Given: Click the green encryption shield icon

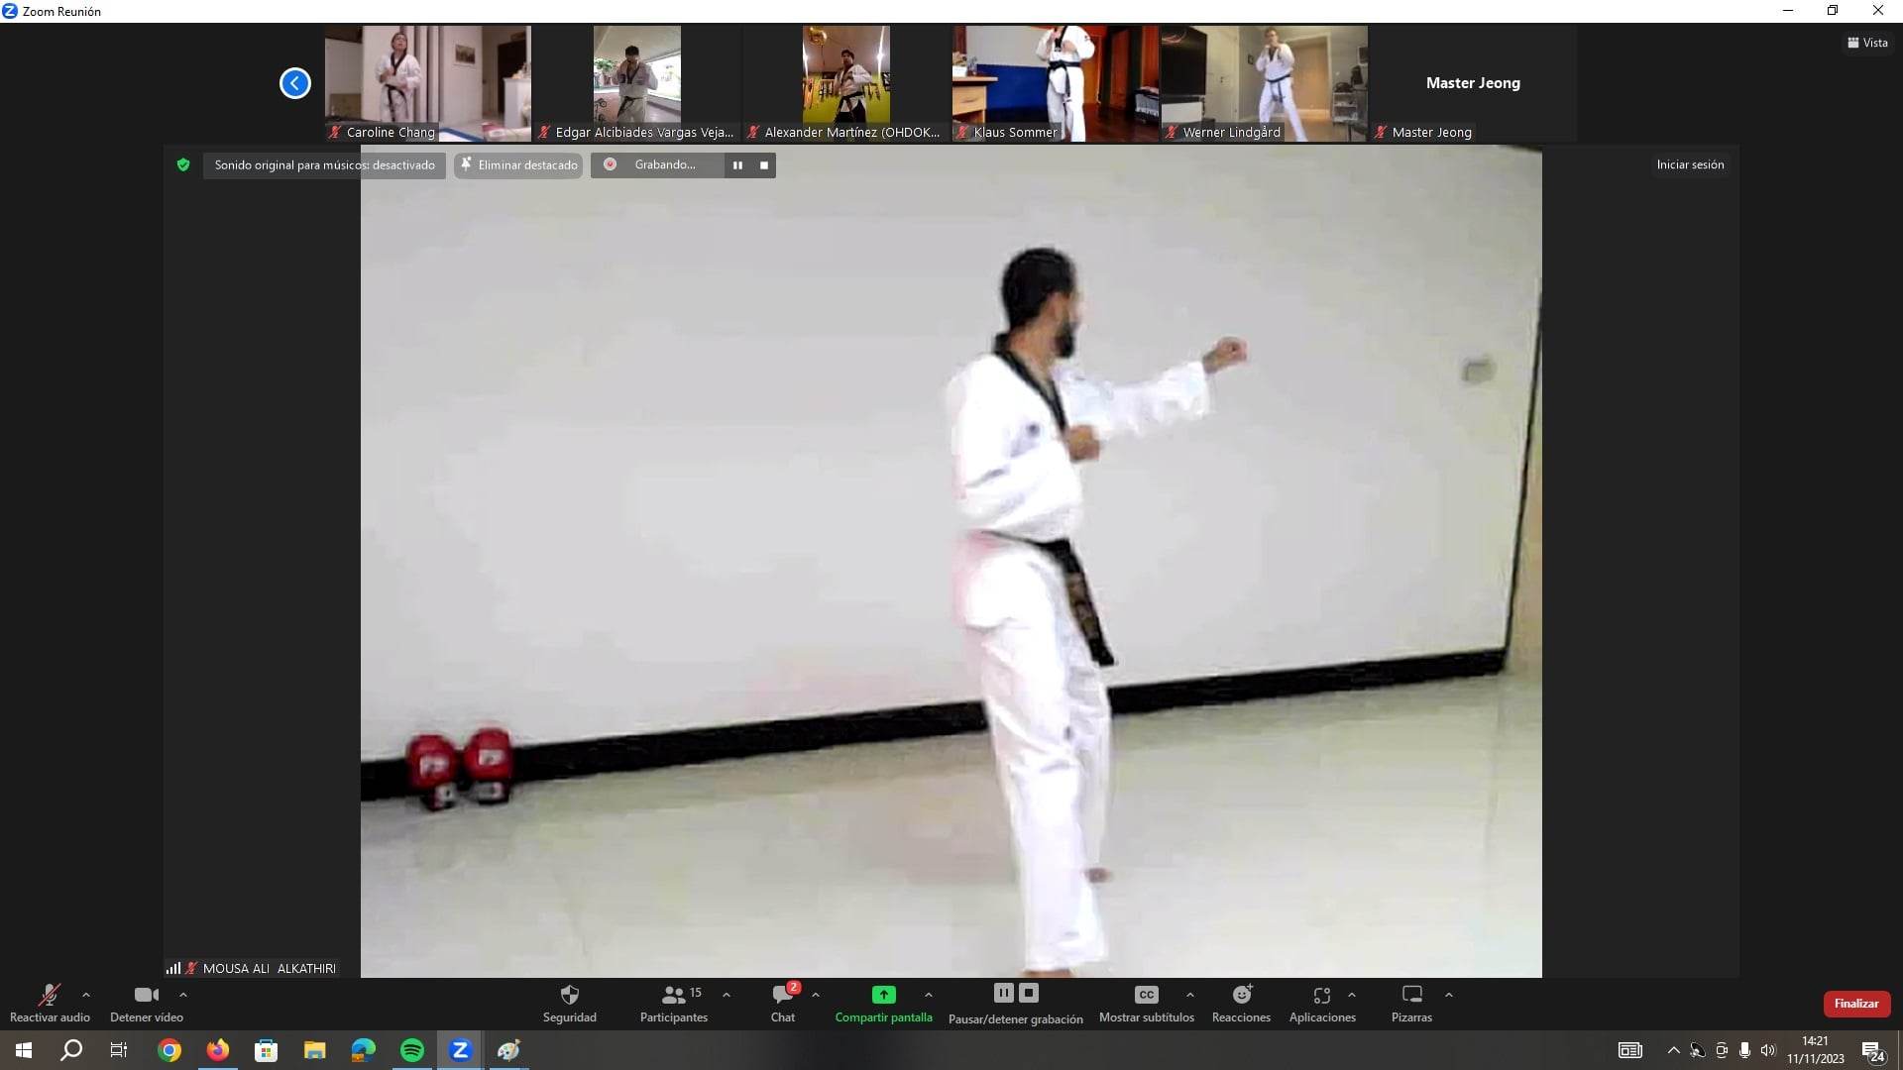Looking at the screenshot, I should coord(183,164).
